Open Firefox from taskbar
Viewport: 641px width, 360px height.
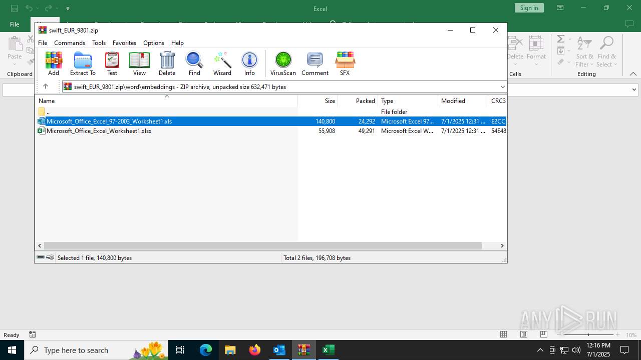[x=255, y=350]
